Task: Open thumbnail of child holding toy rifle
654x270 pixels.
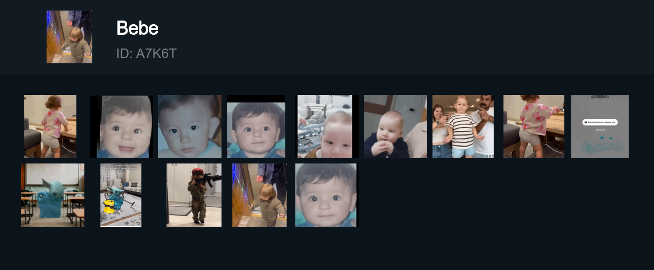Action: 194,195
